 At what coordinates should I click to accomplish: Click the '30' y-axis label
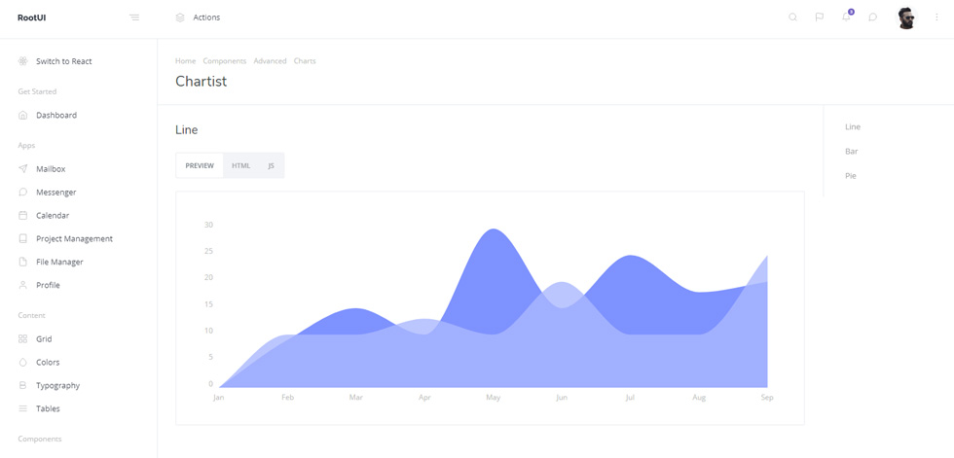point(208,225)
